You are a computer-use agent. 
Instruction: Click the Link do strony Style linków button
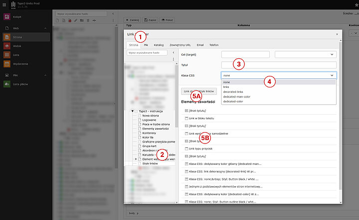(x=199, y=91)
